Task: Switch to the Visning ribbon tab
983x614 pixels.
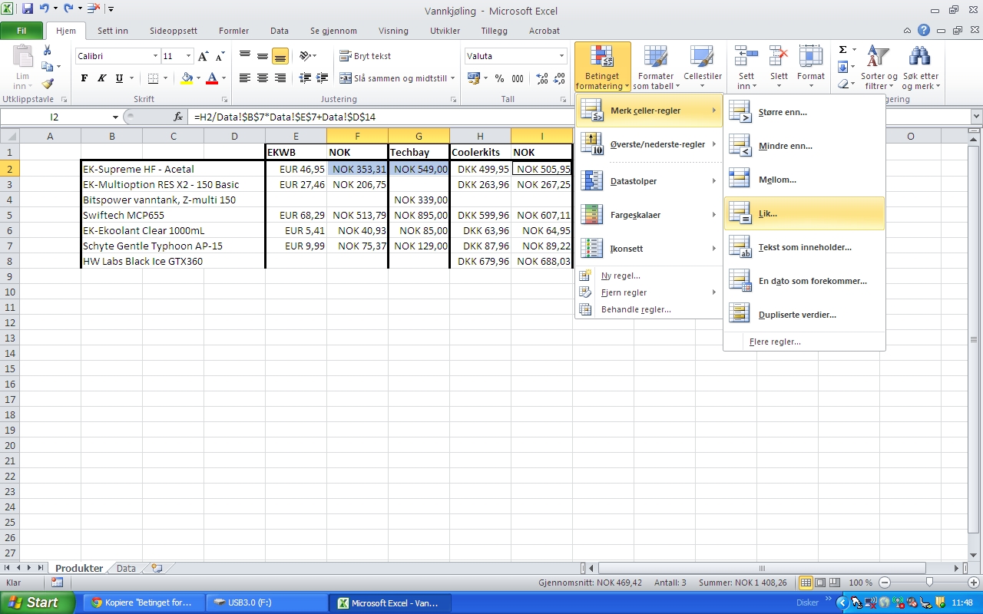Action: click(393, 31)
